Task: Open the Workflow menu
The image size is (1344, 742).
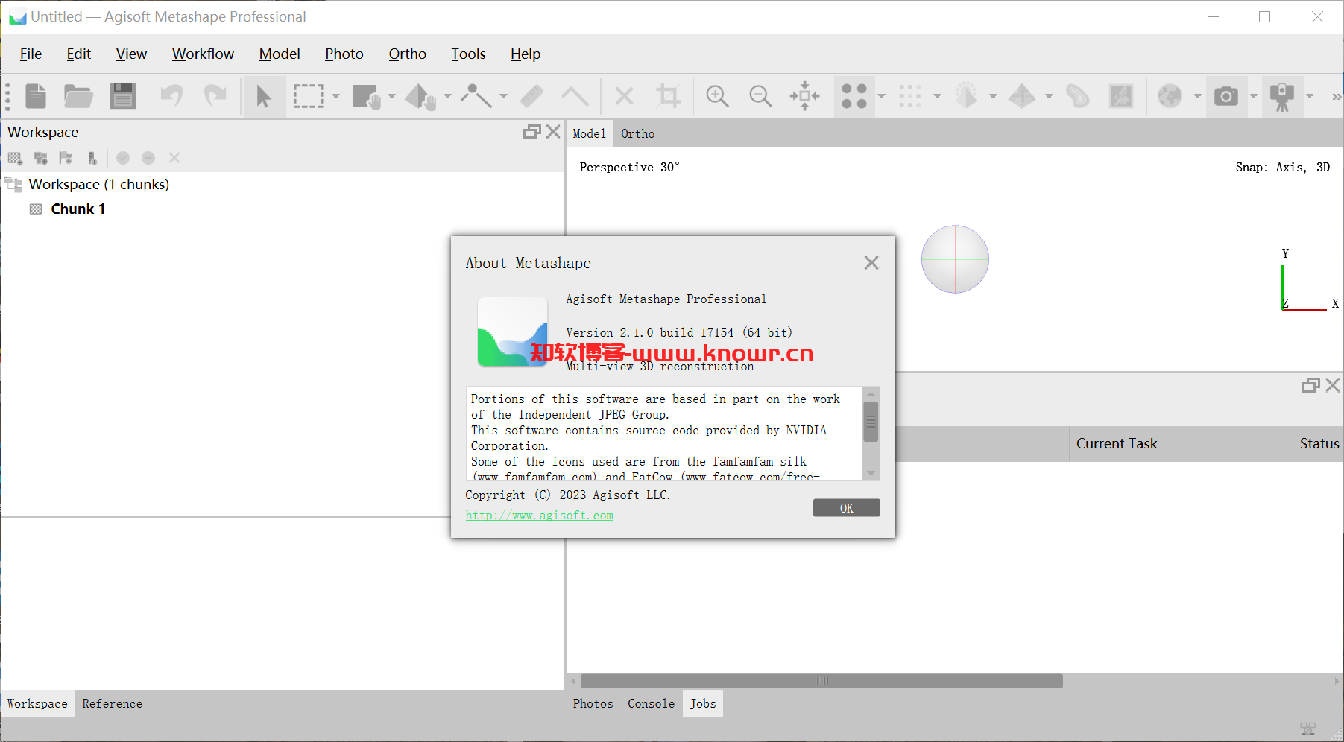Action: click(x=203, y=54)
